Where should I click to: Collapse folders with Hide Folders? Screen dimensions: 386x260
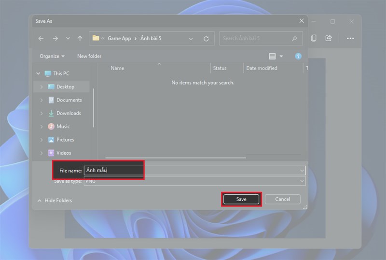pos(55,201)
